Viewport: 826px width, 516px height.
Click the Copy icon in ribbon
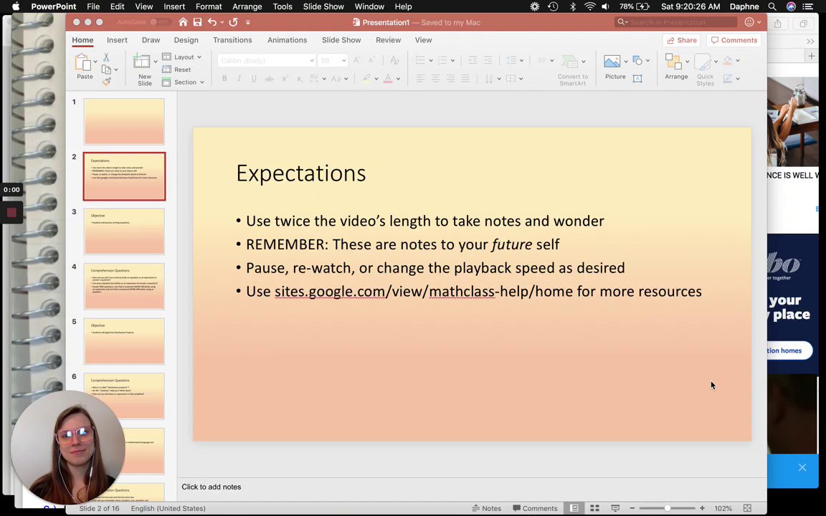pyautogui.click(x=106, y=70)
